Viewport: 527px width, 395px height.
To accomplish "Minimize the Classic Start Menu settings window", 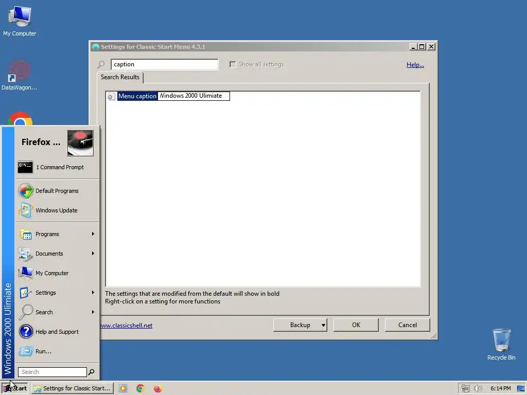I will point(413,47).
